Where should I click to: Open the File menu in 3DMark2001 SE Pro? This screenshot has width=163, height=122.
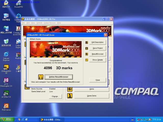click(23, 23)
